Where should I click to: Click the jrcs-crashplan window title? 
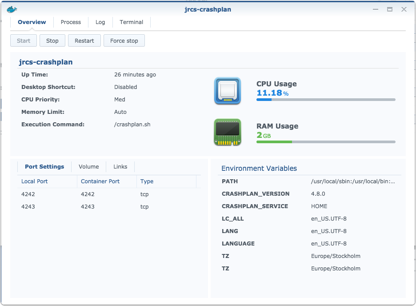click(x=208, y=9)
